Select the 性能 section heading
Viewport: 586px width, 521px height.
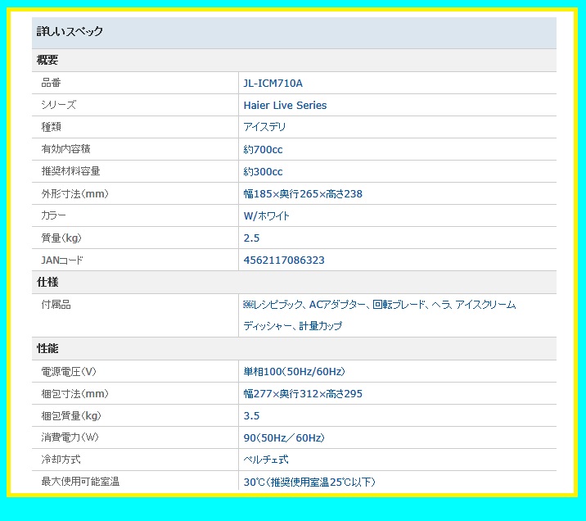tap(47, 349)
